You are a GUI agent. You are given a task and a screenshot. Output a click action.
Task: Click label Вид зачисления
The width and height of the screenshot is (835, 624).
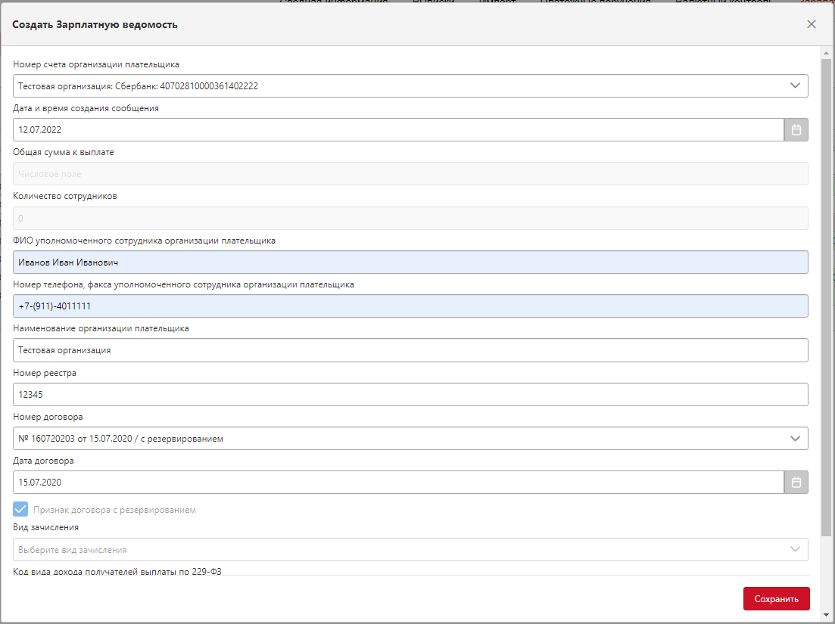pyautogui.click(x=45, y=527)
